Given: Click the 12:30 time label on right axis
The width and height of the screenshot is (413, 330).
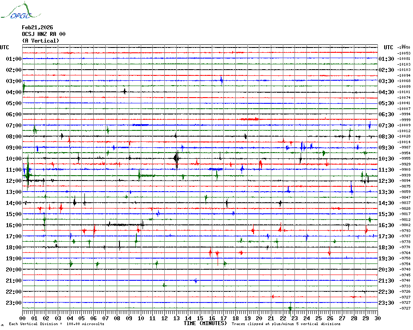Looking at the screenshot, I should pos(386,181).
